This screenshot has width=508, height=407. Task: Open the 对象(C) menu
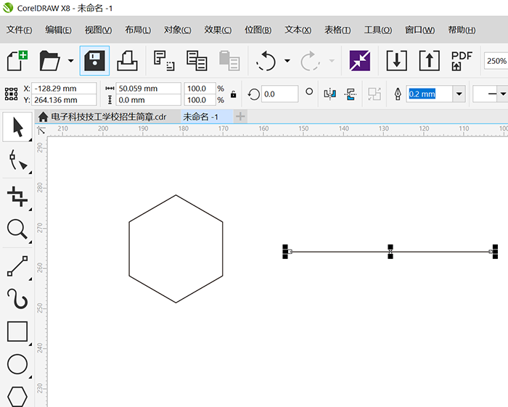pos(178,30)
